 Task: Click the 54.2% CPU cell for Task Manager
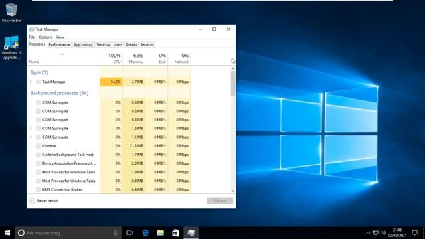[x=111, y=82]
